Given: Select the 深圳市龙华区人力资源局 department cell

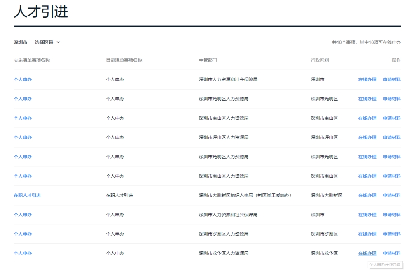Looking at the screenshot, I should 224,253.
